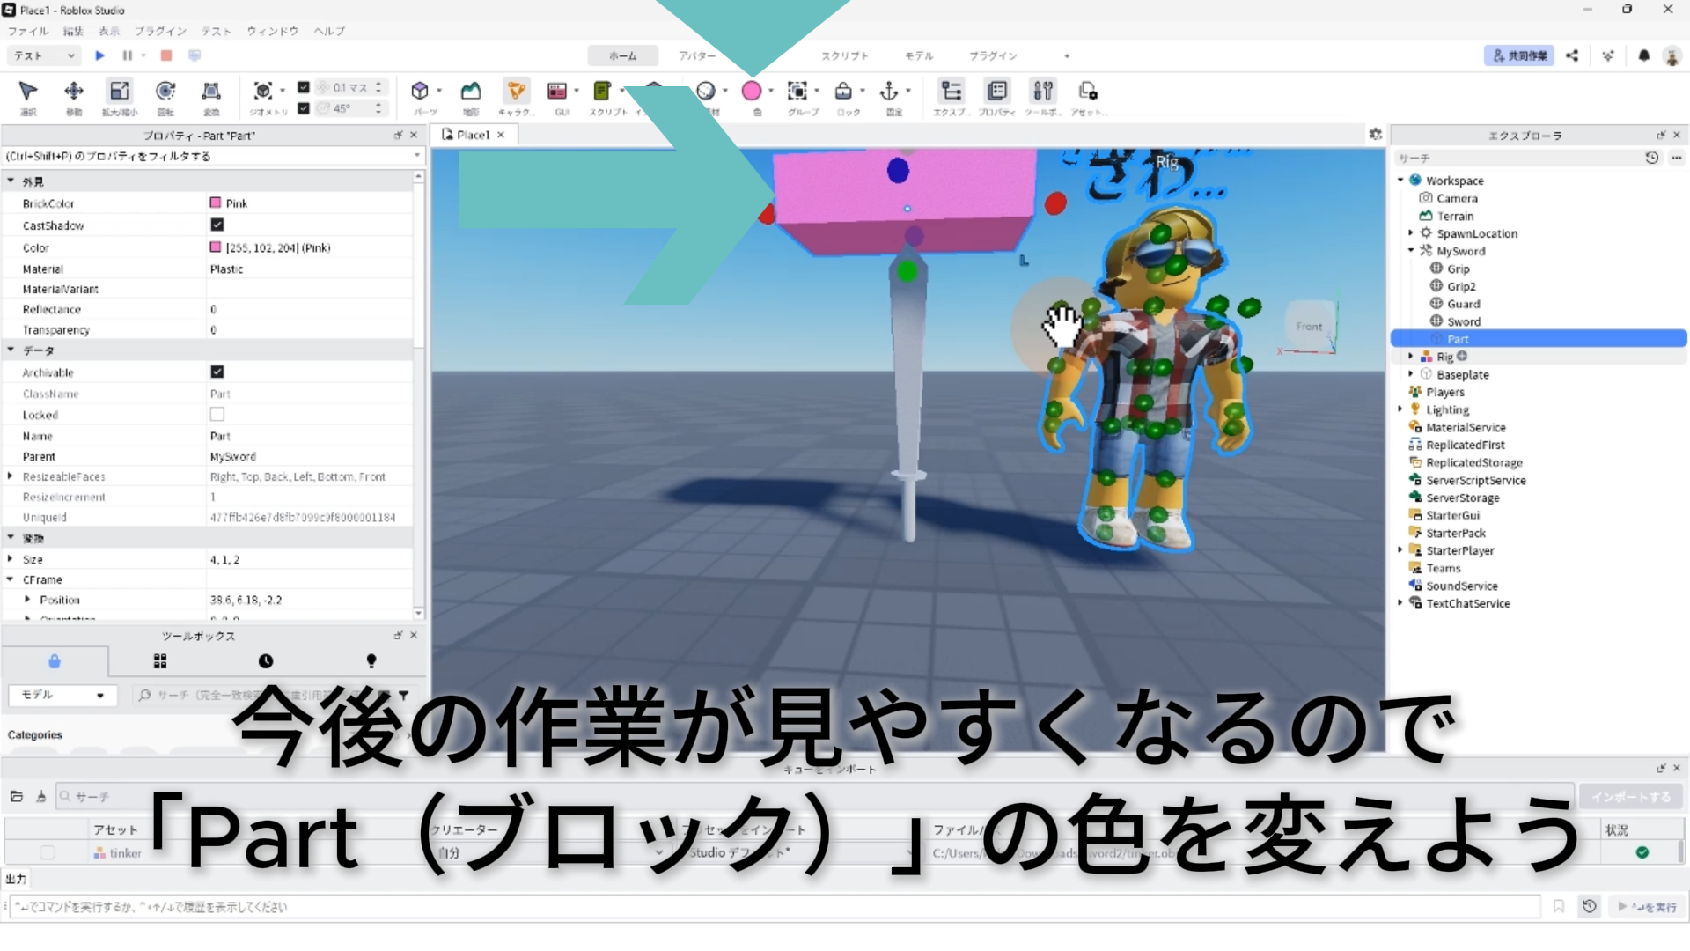Enable the Locked property checkbox

click(x=217, y=415)
